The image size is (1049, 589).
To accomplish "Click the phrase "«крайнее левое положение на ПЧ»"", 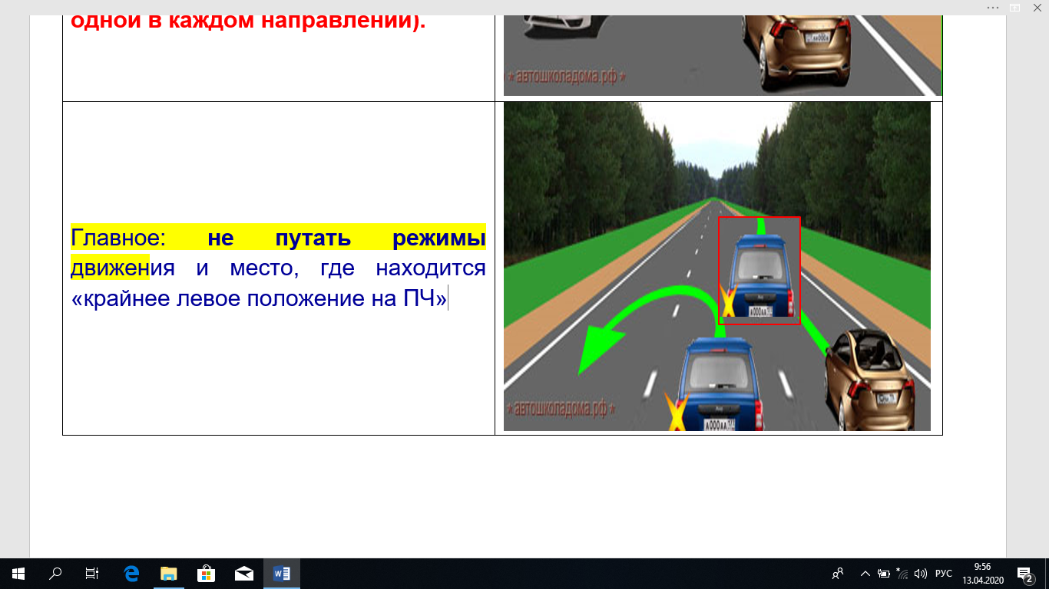I will pos(259,298).
